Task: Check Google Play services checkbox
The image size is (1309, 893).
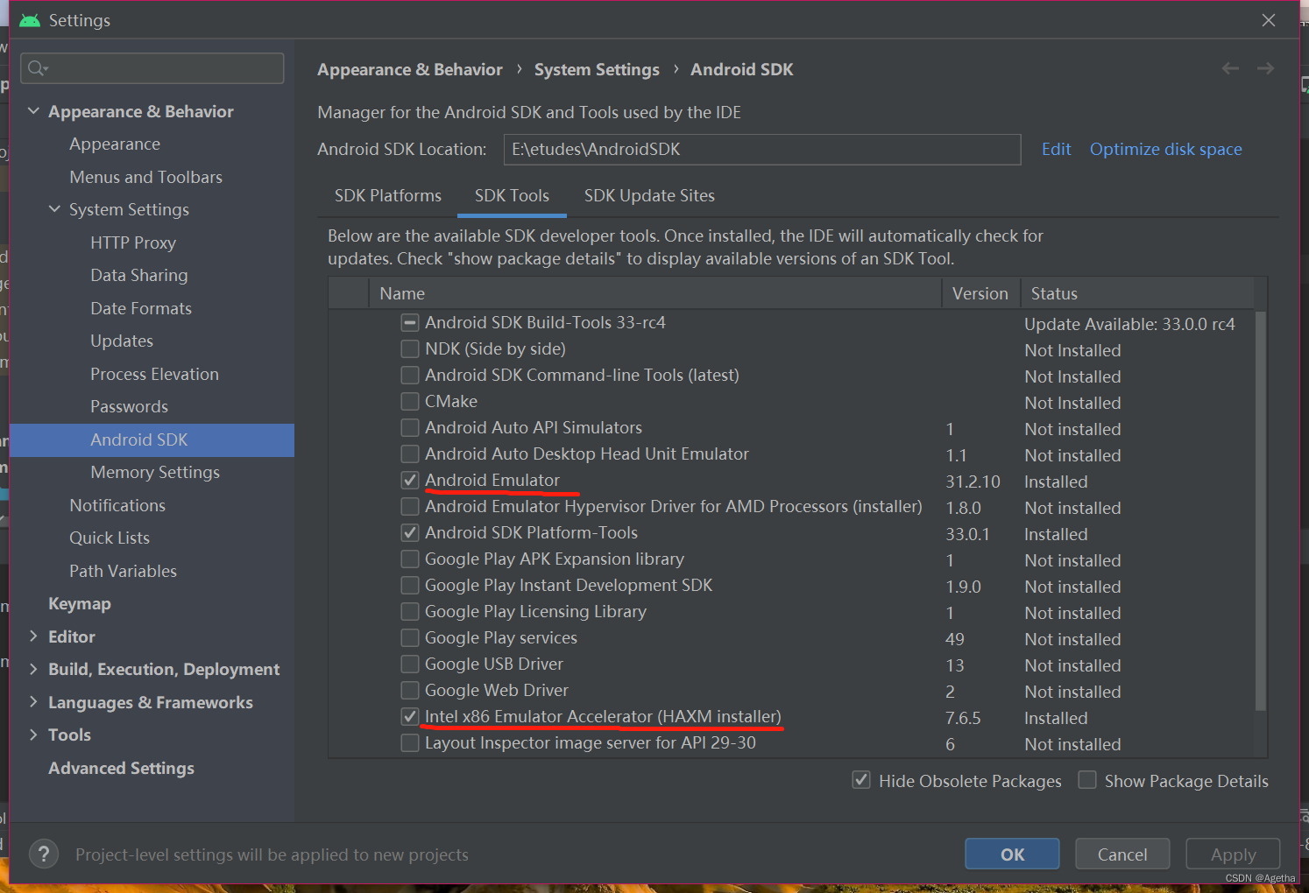Action: coord(409,637)
